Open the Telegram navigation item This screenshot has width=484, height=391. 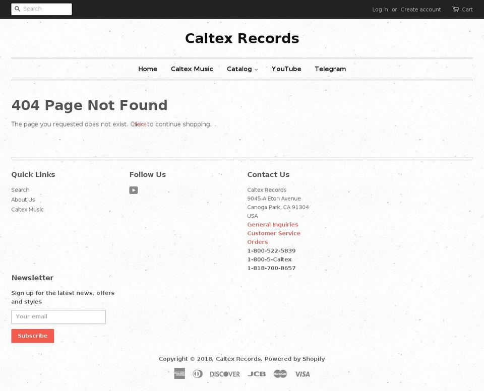pos(330,69)
